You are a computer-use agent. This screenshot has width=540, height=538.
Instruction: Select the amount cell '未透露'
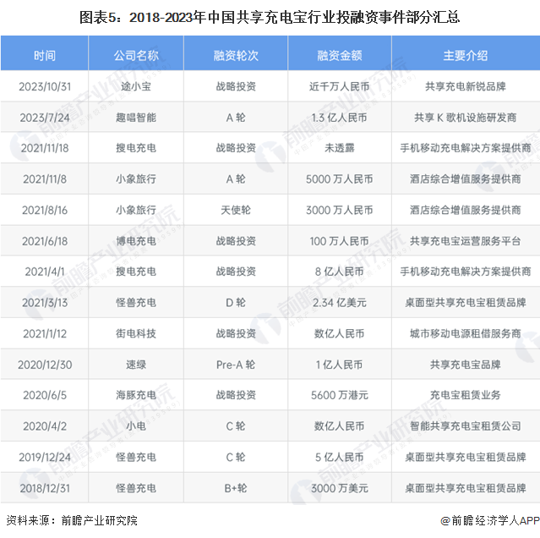[340, 148]
